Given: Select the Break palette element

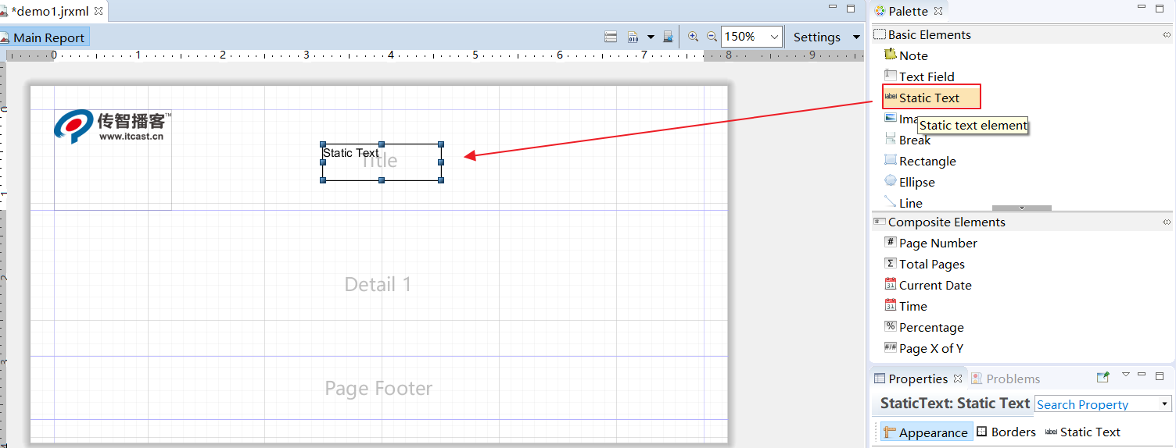Looking at the screenshot, I should point(907,140).
